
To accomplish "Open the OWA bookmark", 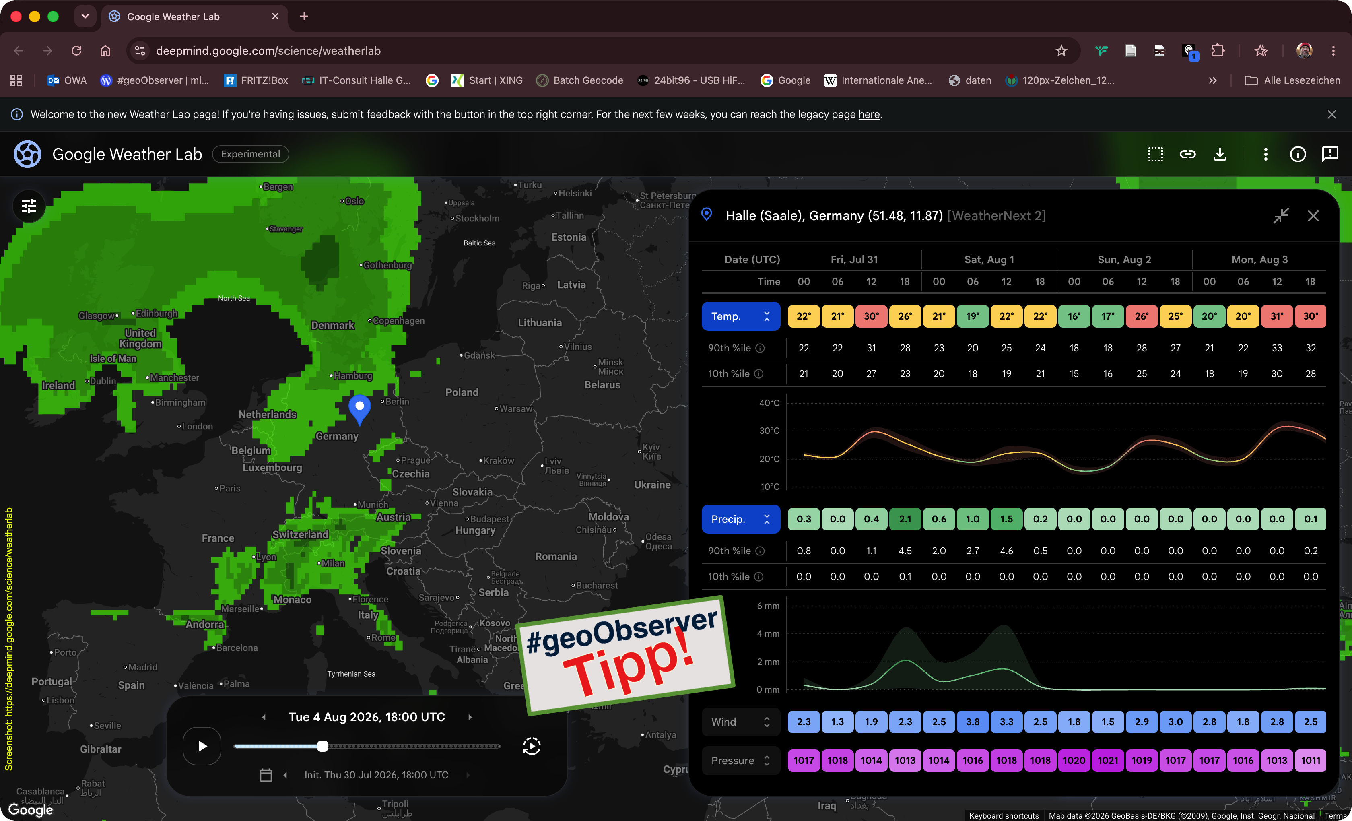I will (67, 80).
